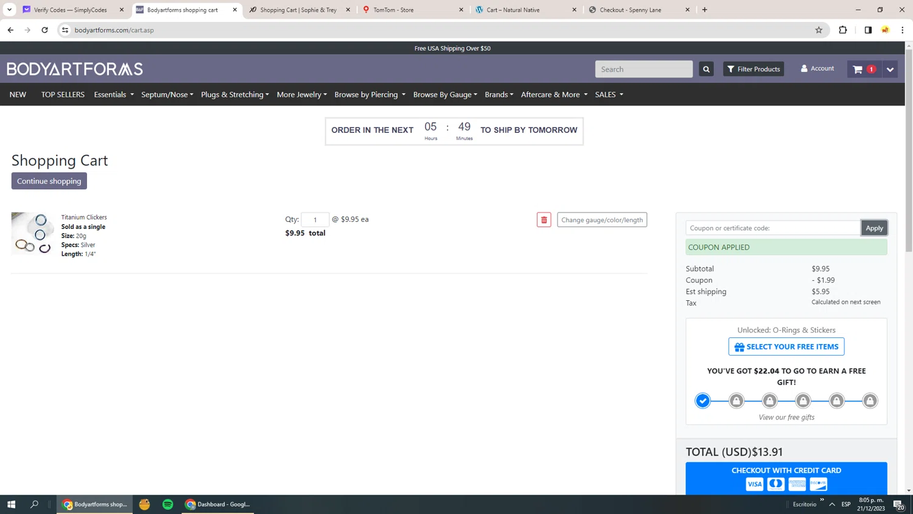Expand More Jewelry menu

(x=302, y=94)
